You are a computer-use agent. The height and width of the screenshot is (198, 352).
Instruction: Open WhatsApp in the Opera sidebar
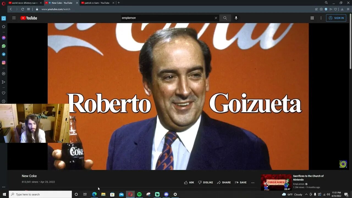[x=4, y=46]
